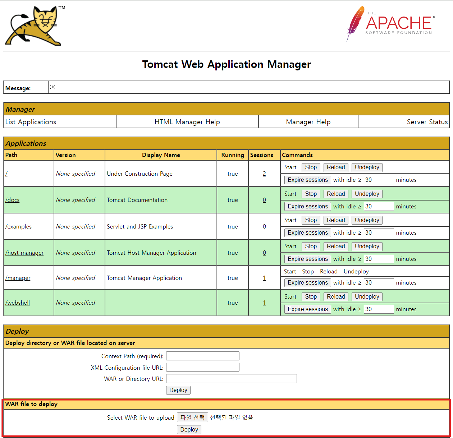Click the '선택된 파일 없음' status text
453x438 pixels.
click(x=232, y=418)
